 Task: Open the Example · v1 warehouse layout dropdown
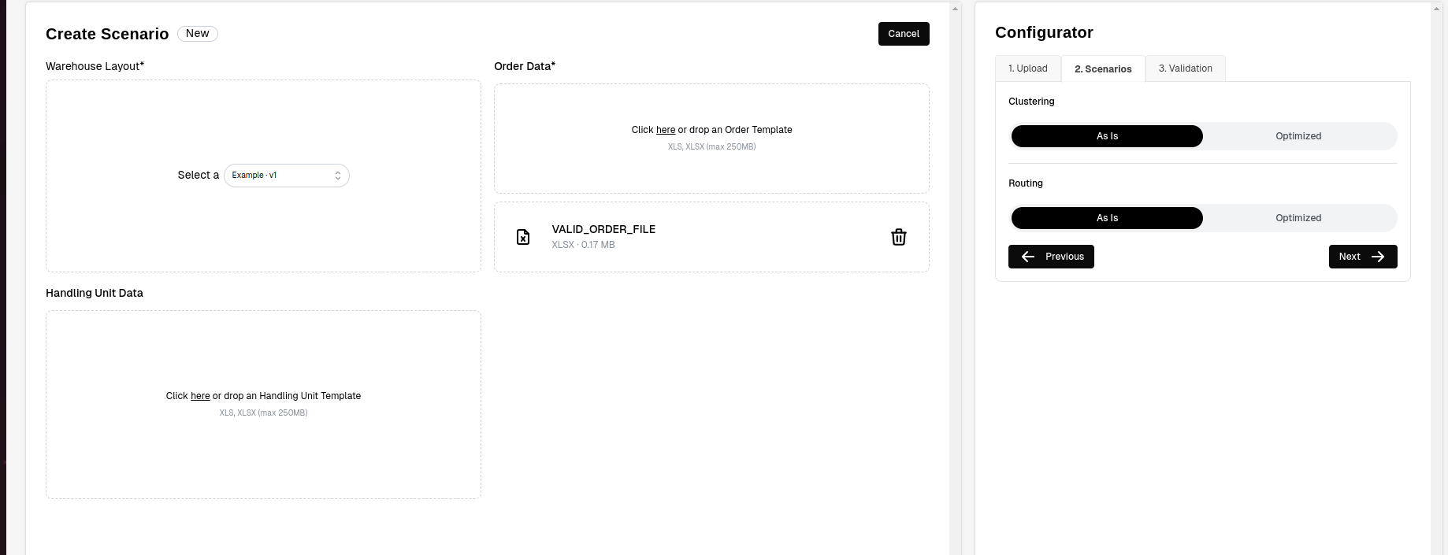(287, 176)
